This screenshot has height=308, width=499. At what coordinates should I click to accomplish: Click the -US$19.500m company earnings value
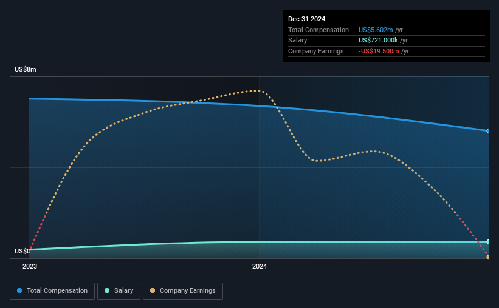click(379, 51)
